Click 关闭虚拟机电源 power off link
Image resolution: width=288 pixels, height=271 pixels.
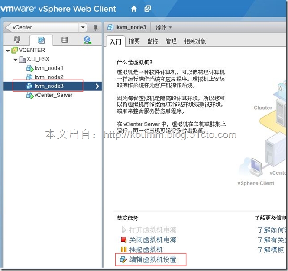coord(152,240)
